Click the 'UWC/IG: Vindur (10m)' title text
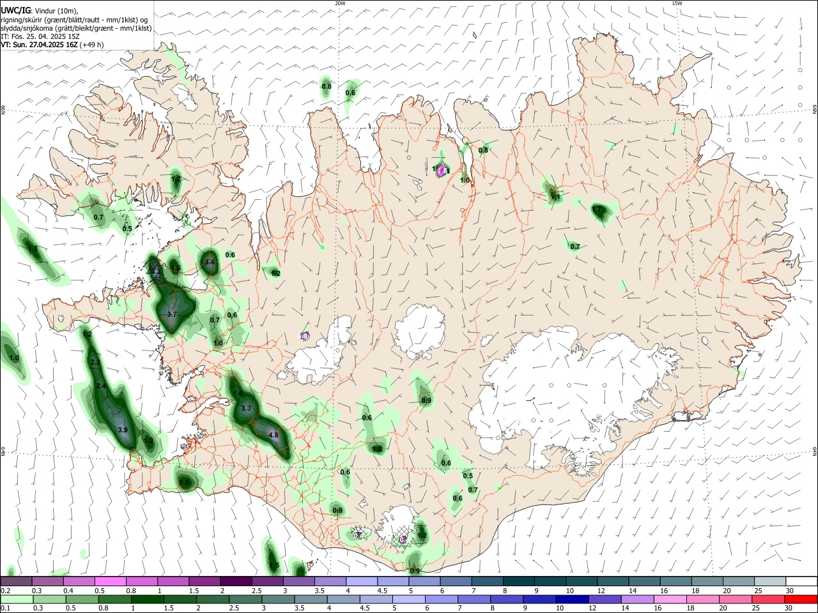 coord(40,11)
